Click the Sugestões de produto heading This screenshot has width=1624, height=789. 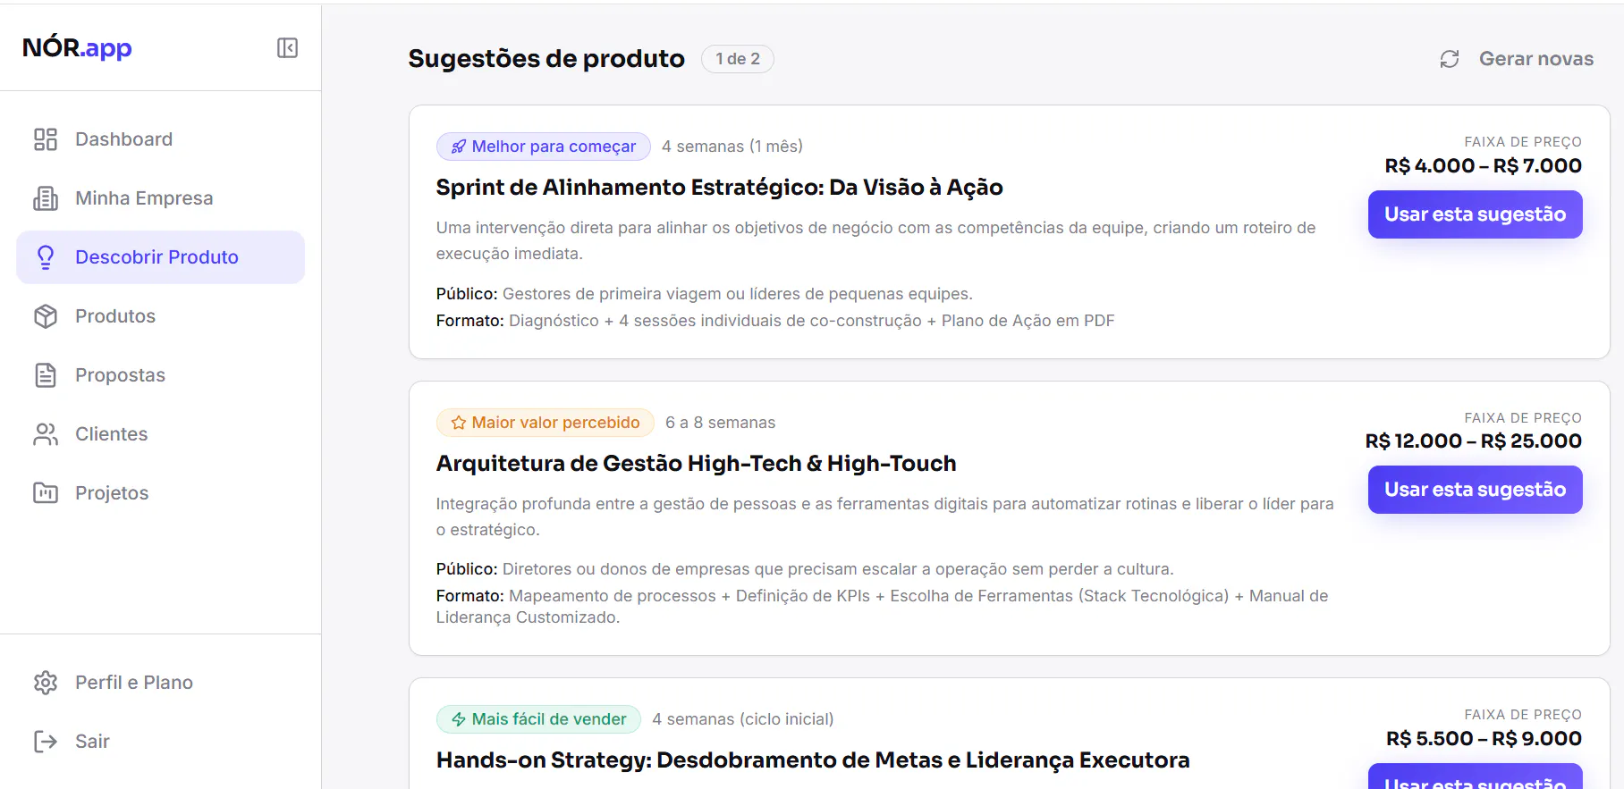pyautogui.click(x=546, y=59)
